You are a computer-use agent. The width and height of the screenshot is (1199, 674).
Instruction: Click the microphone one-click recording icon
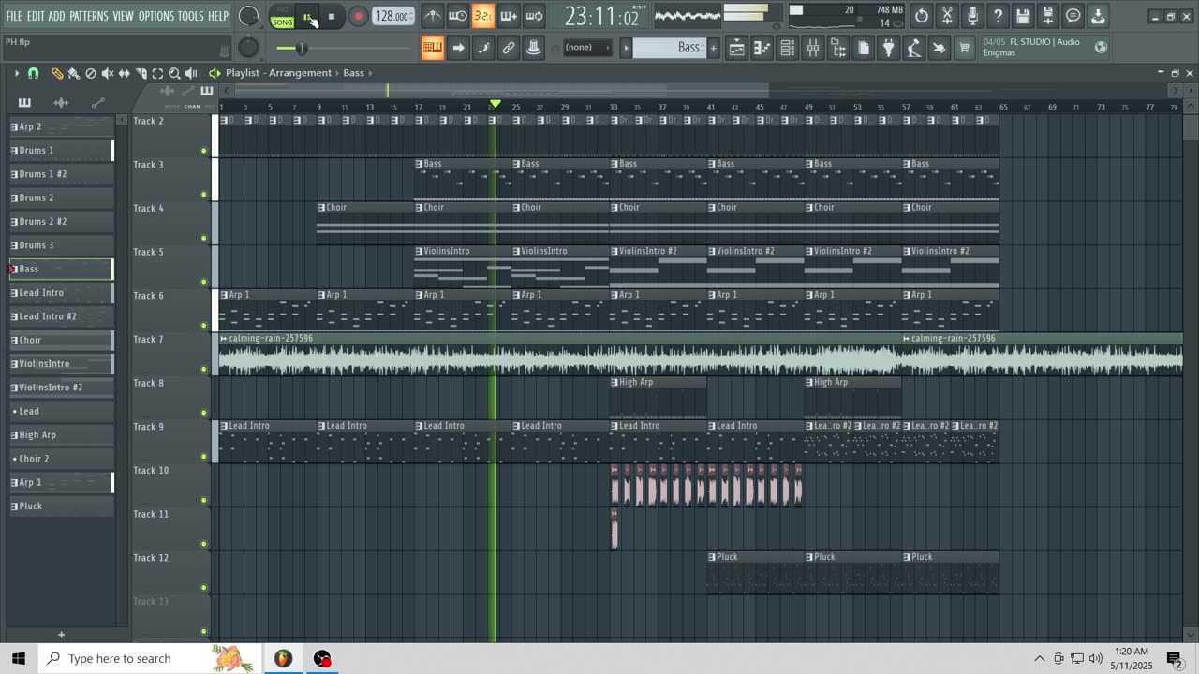point(972,16)
